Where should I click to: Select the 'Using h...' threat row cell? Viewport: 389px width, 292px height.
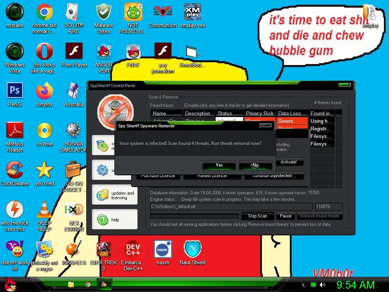pyautogui.click(x=321, y=121)
